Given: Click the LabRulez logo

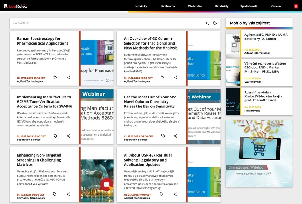Looking at the screenshot, I should [15, 6].
